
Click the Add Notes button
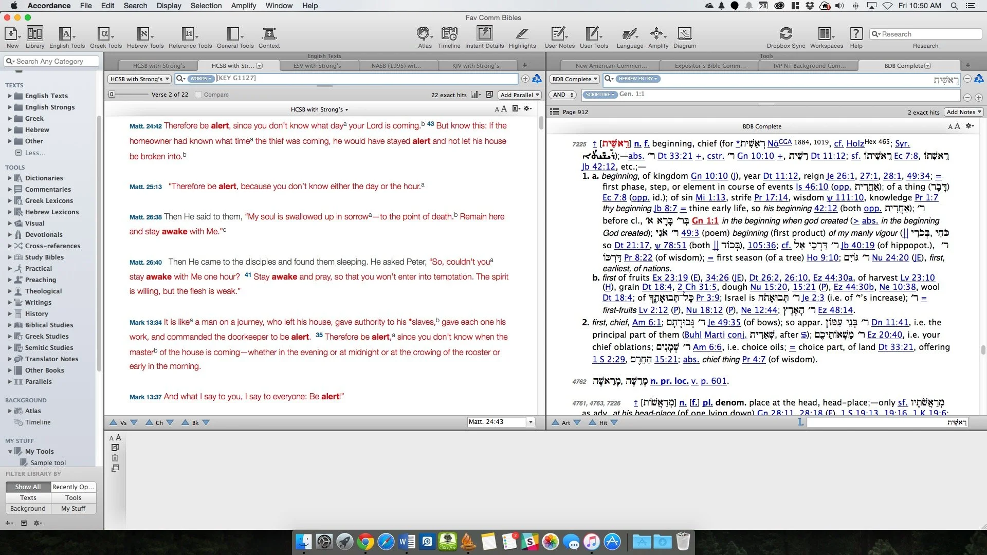tap(964, 112)
